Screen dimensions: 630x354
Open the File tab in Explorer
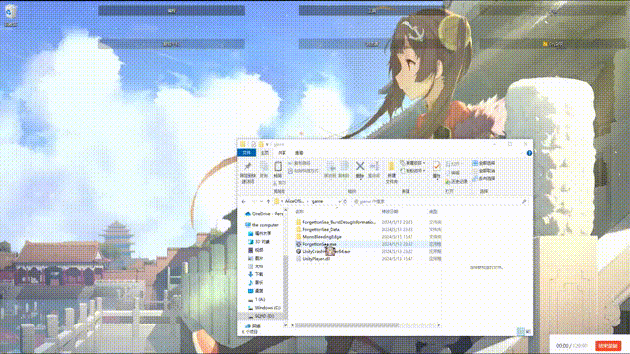click(247, 153)
